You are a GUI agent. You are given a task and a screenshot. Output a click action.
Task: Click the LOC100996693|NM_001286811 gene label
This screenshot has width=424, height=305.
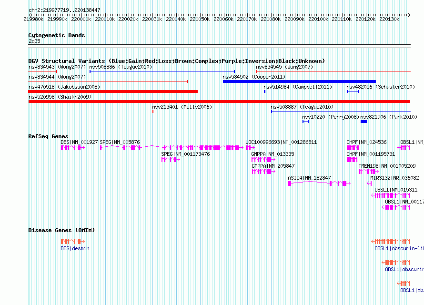pyautogui.click(x=281, y=142)
